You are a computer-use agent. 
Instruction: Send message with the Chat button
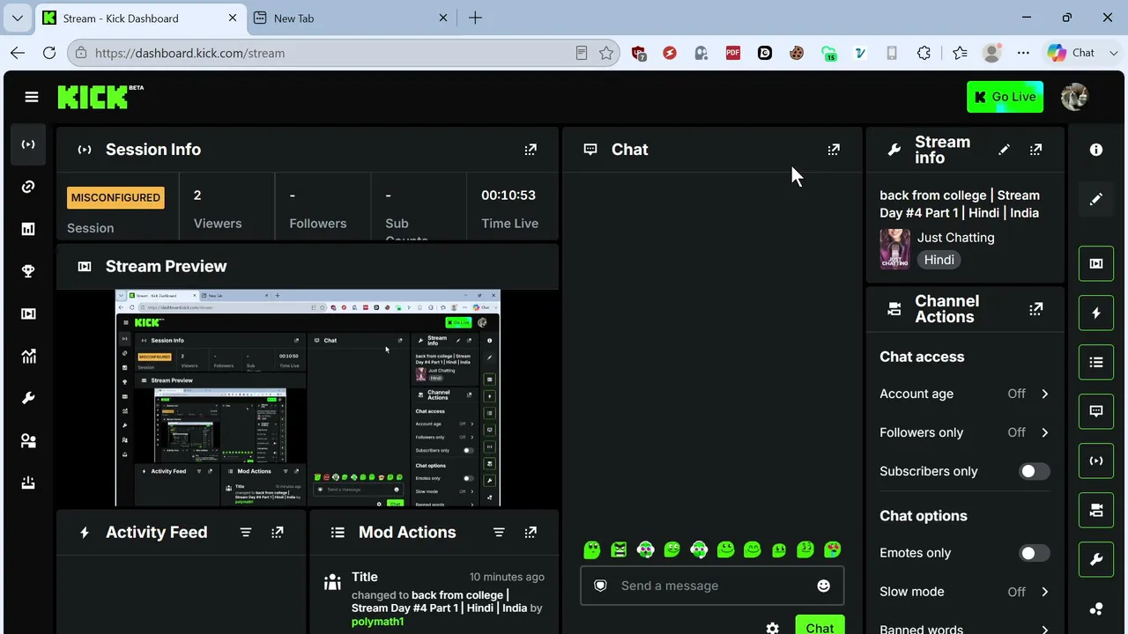coord(820,627)
